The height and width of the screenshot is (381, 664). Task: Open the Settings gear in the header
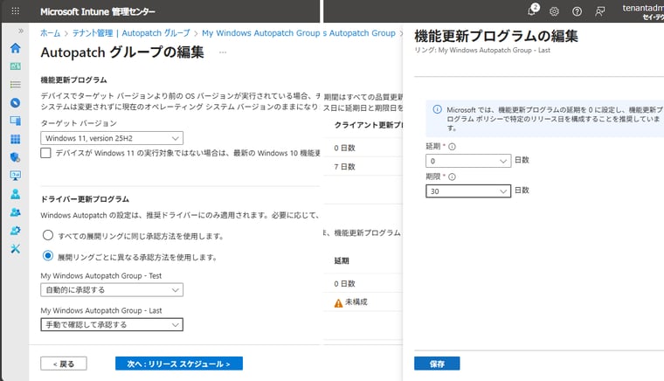point(555,11)
